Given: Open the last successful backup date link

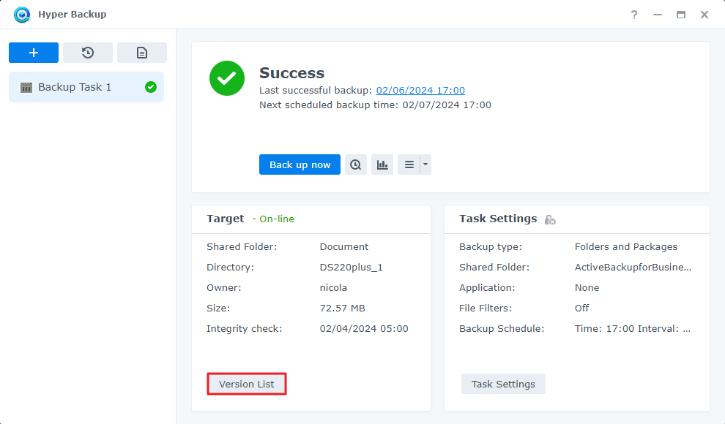Looking at the screenshot, I should [420, 90].
